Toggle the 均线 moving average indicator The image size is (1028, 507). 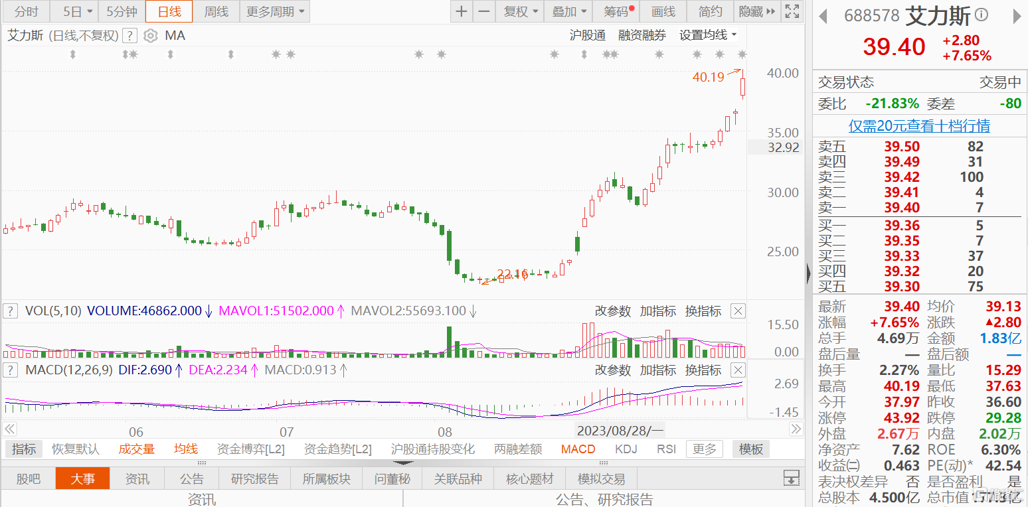click(186, 449)
